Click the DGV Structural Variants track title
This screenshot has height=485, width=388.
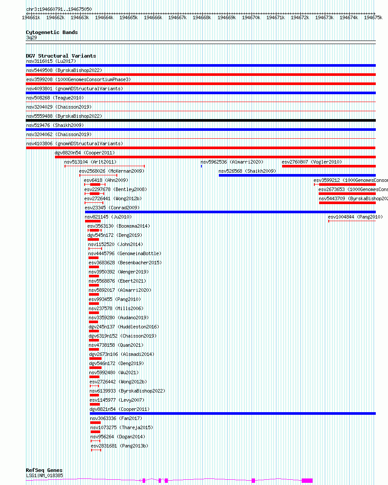(61, 56)
